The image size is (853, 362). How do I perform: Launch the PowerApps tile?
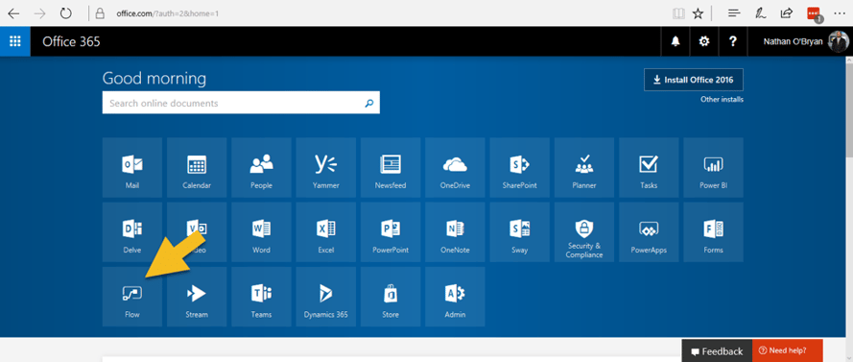tap(649, 232)
